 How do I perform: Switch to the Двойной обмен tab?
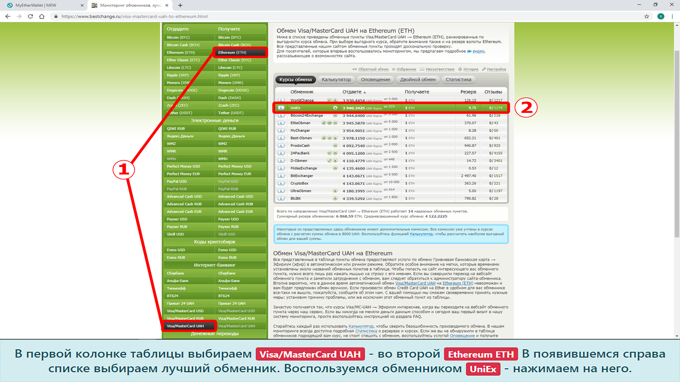(x=418, y=80)
